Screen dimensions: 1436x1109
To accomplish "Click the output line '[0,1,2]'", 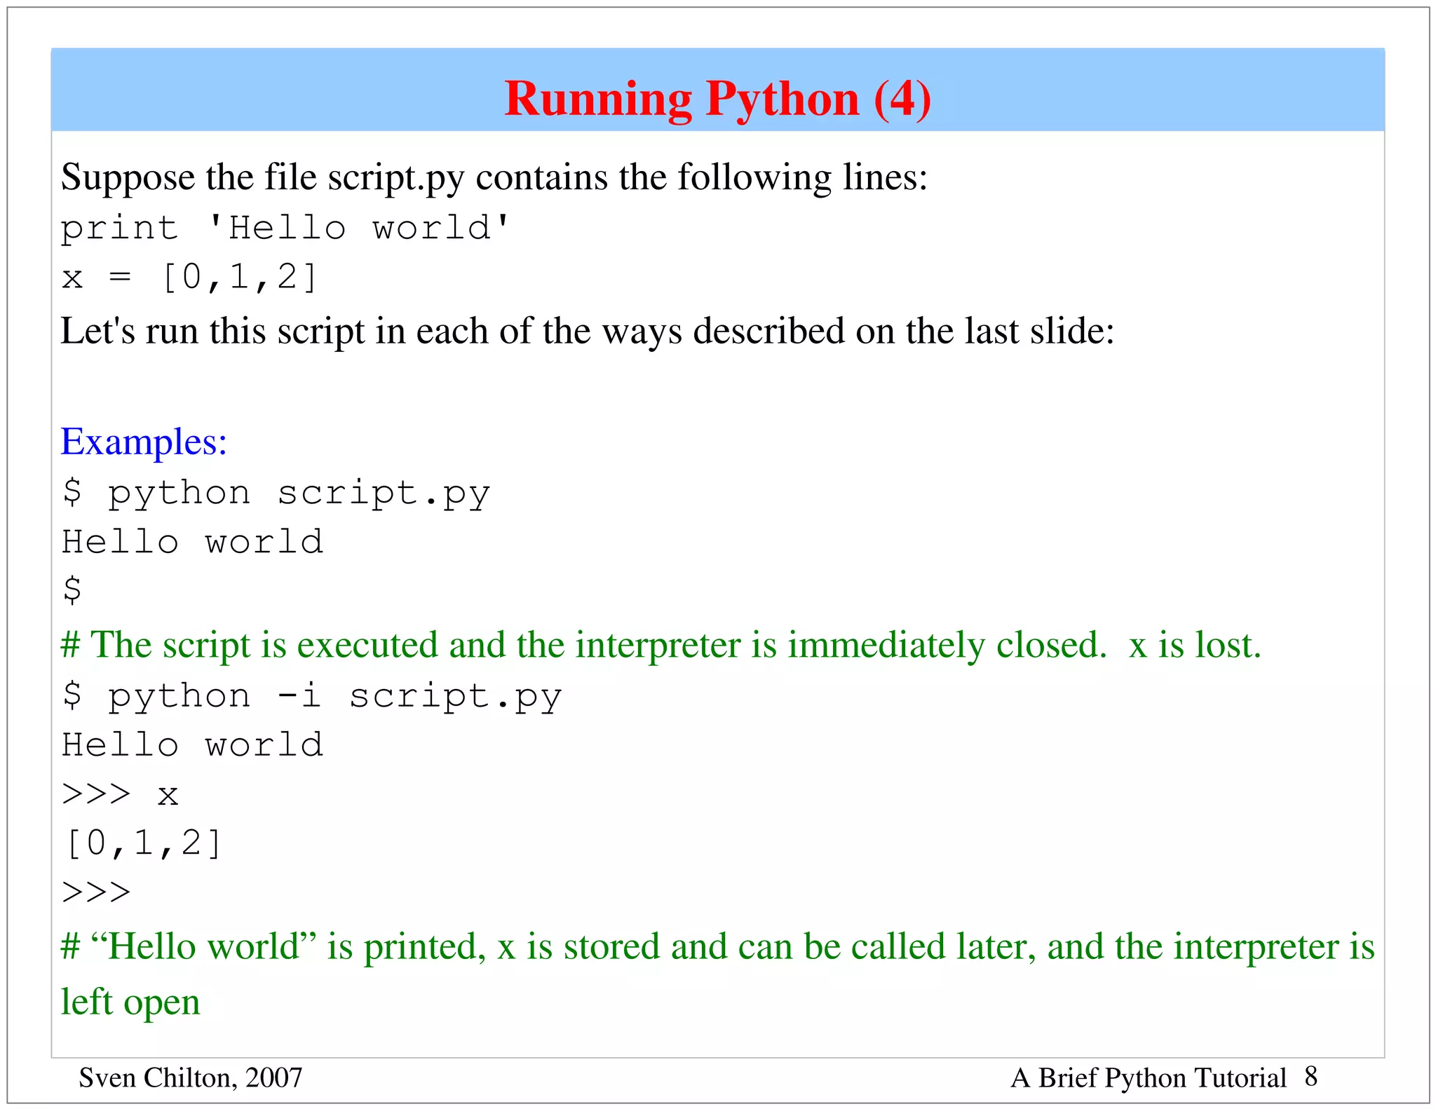I will tap(143, 843).
